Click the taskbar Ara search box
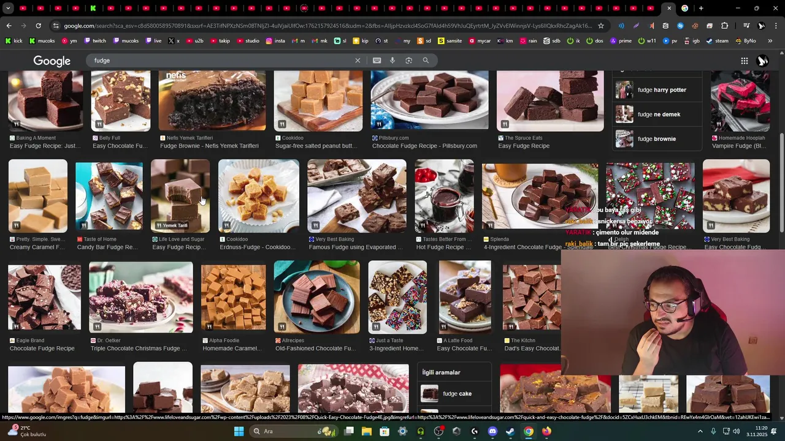 (x=294, y=431)
